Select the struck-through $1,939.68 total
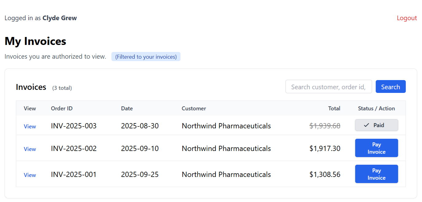Image resolution: width=422 pixels, height=202 pixels. pos(325,126)
